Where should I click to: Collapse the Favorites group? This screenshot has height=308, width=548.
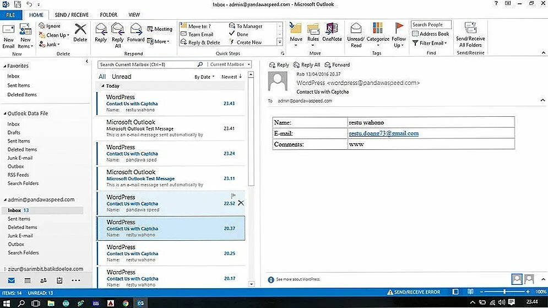[x=5, y=66]
